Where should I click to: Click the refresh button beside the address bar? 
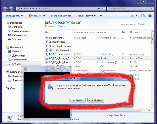point(103,9)
